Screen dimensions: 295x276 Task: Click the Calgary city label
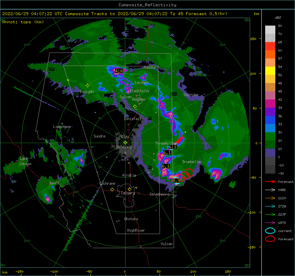pyautogui.click(x=128, y=193)
